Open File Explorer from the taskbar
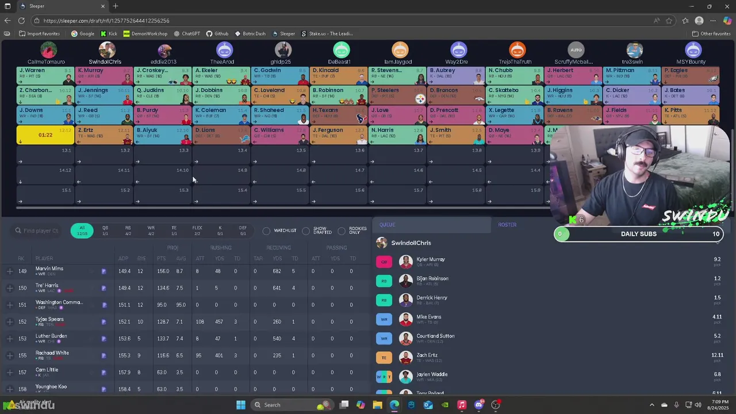This screenshot has height=414, width=736. (x=377, y=405)
